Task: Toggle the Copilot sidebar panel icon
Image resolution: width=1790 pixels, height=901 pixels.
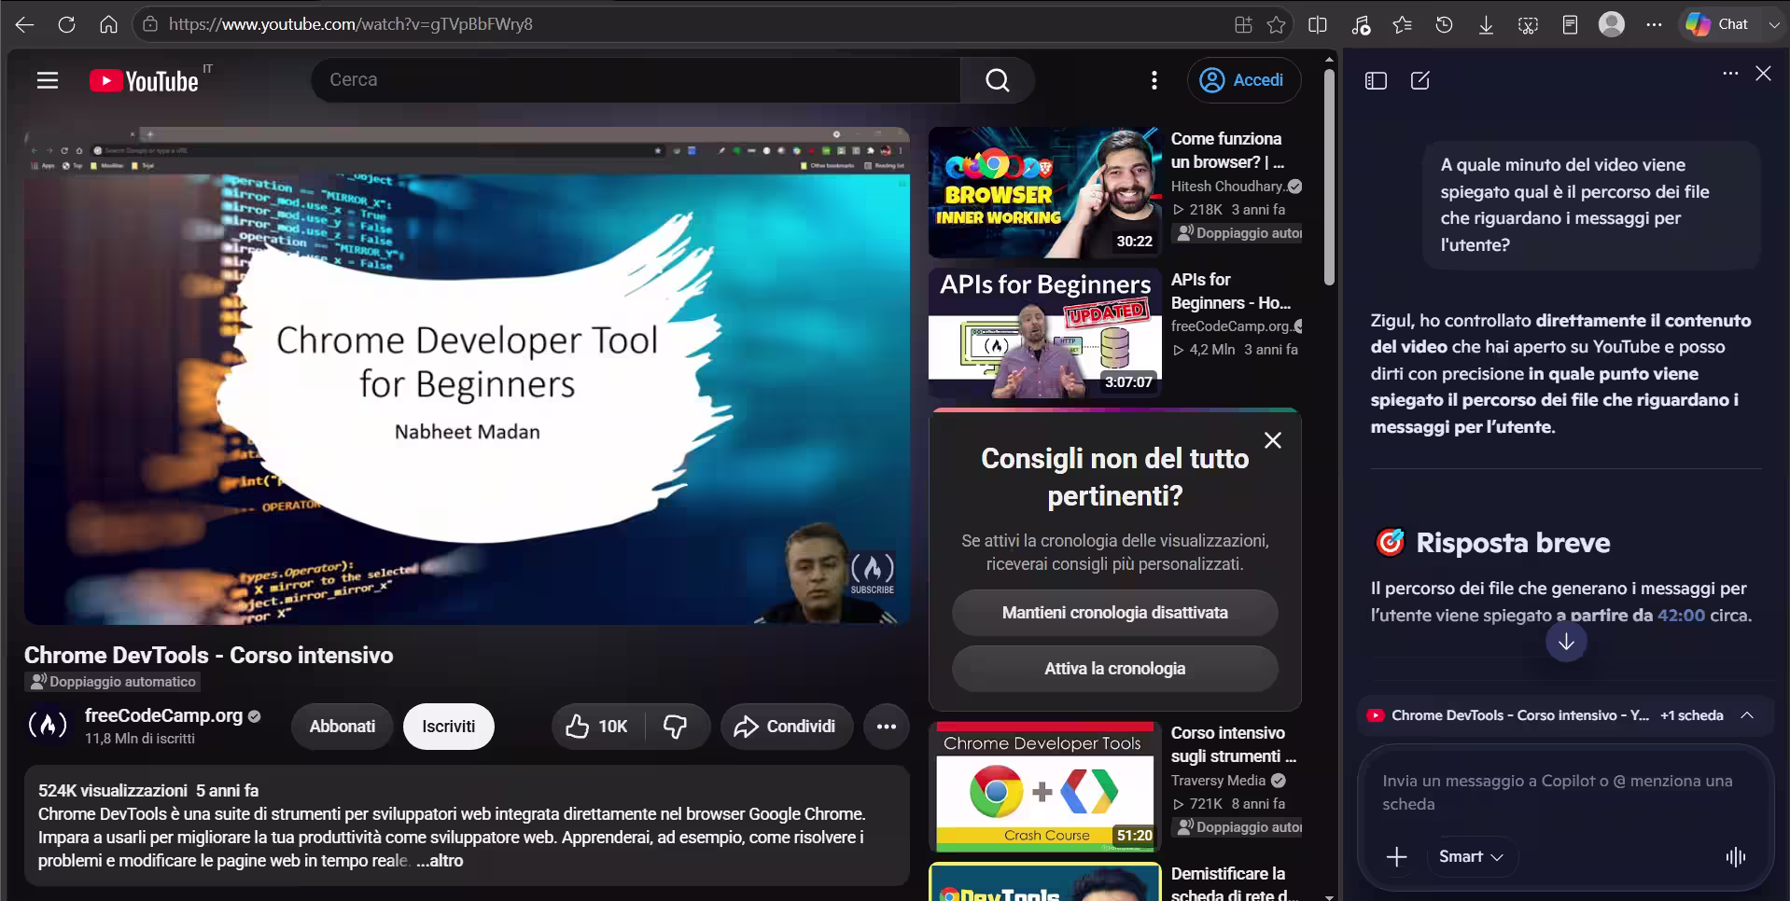Action: 1376,81
